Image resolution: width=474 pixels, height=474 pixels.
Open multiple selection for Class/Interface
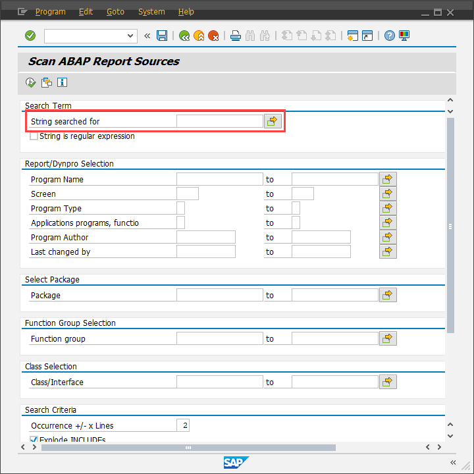click(388, 382)
